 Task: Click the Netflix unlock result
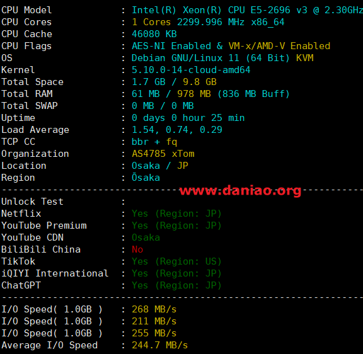(x=176, y=214)
